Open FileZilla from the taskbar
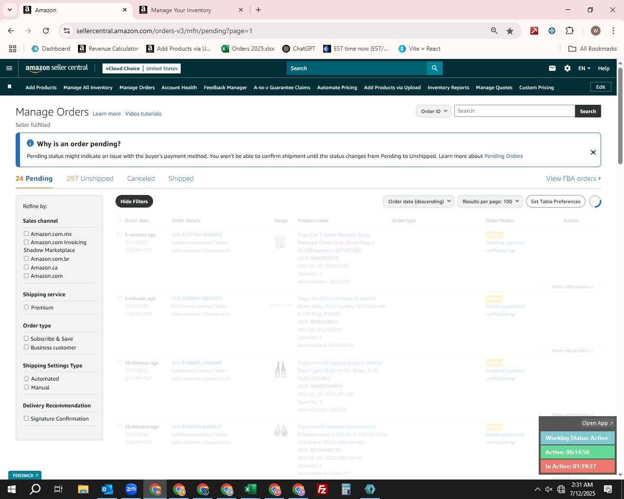This screenshot has width=624, height=499. point(322,489)
